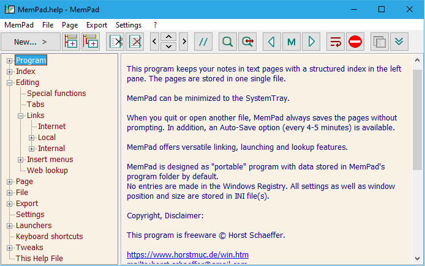Expand the Index tree node
The image size is (425, 266).
click(9, 72)
